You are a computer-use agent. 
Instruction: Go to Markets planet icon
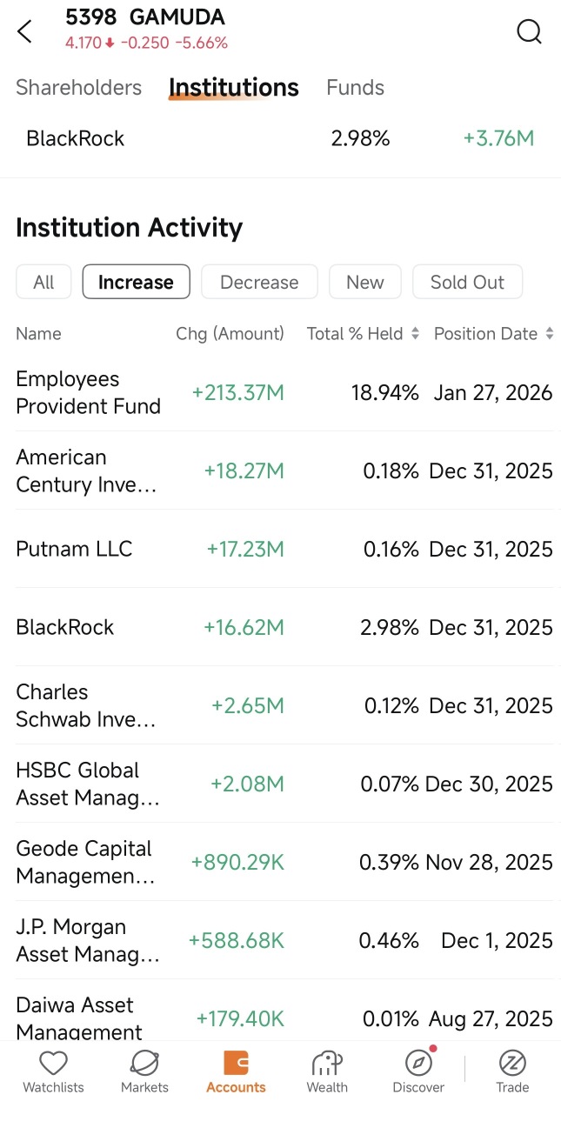(144, 1063)
